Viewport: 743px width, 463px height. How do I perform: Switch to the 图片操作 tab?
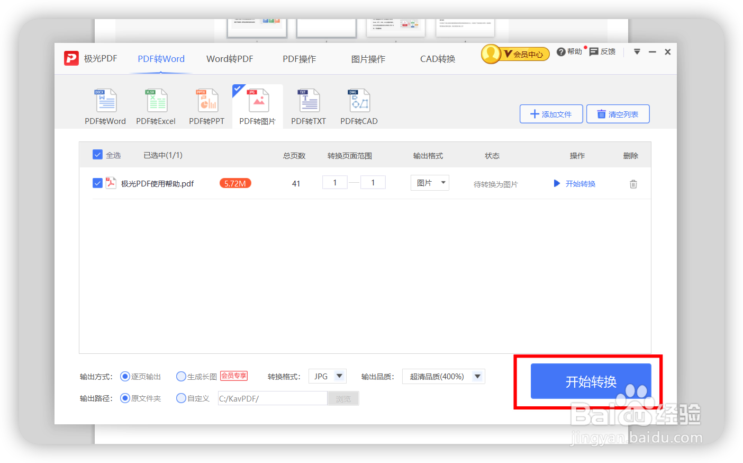point(368,59)
